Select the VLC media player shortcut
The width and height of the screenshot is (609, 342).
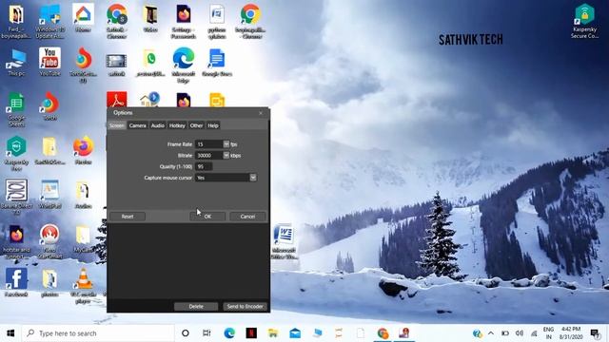coord(83,286)
